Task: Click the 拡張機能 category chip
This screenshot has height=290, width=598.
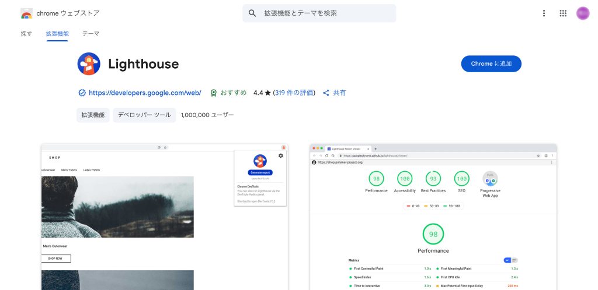Action: pyautogui.click(x=93, y=115)
